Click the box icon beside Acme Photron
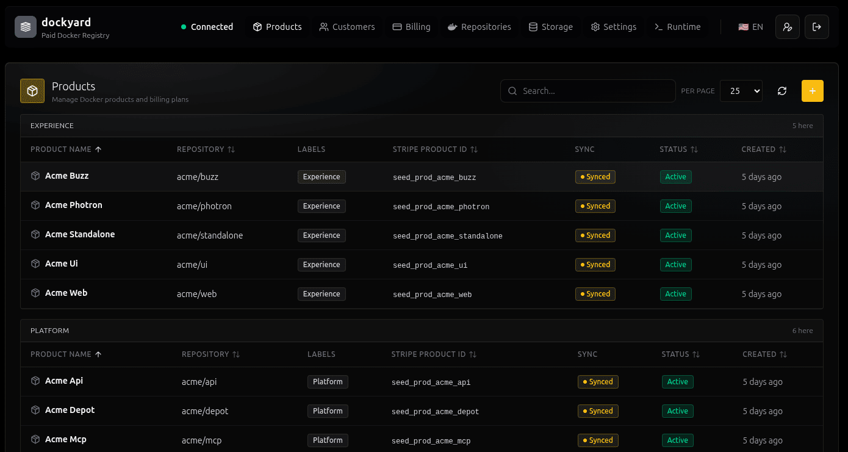848x452 pixels. pyautogui.click(x=35, y=205)
